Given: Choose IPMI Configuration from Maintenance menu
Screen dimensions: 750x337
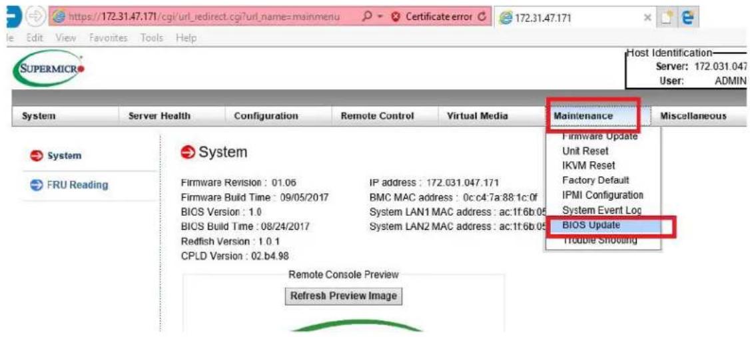Looking at the screenshot, I should pyautogui.click(x=603, y=195).
